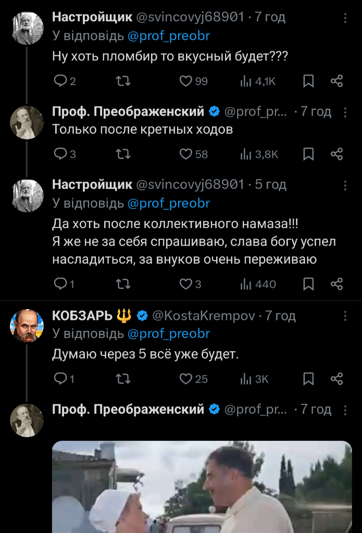Reply to the tweet with 58 likes

click(61, 154)
